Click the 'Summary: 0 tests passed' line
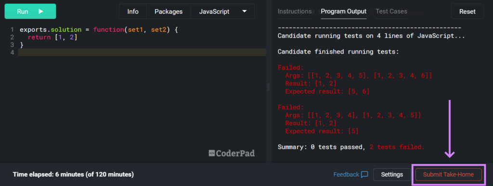The image size is (493, 186). 351,147
